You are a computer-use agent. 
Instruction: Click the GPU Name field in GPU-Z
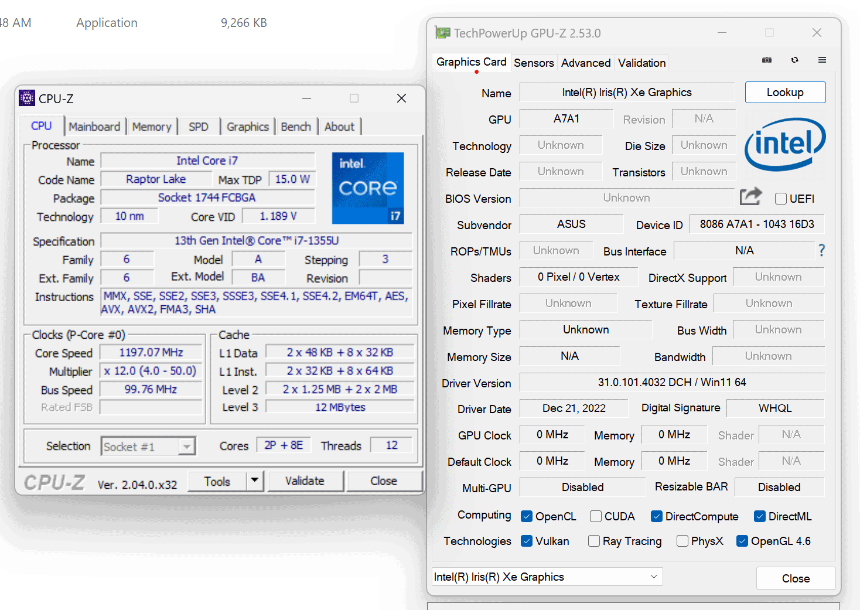click(627, 92)
